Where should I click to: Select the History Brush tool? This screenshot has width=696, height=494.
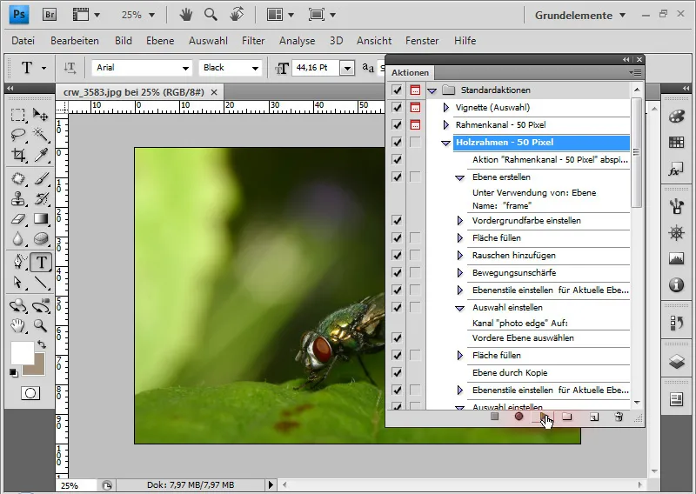pos(41,198)
